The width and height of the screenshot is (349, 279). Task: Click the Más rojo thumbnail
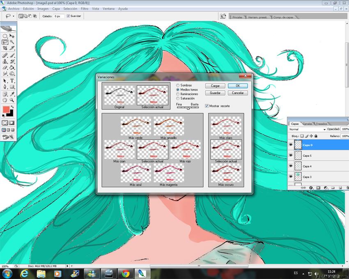point(186,150)
